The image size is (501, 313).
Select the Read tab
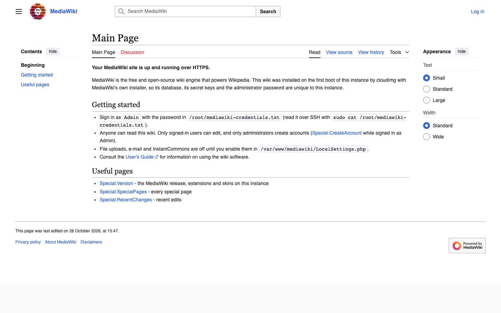(315, 52)
